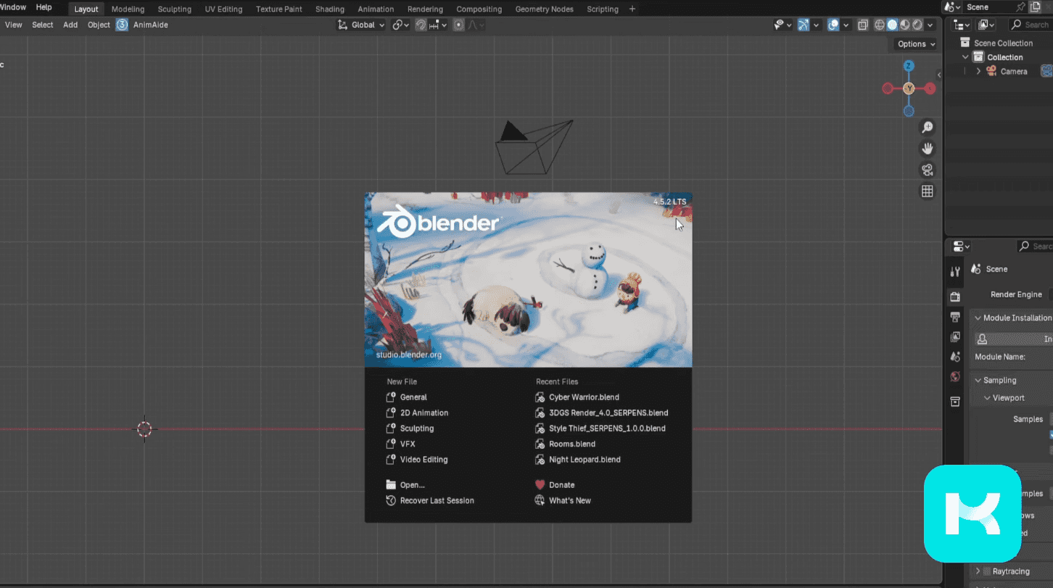Open the Tool properties tab icon
This screenshot has width=1053, height=588.
pyautogui.click(x=955, y=272)
